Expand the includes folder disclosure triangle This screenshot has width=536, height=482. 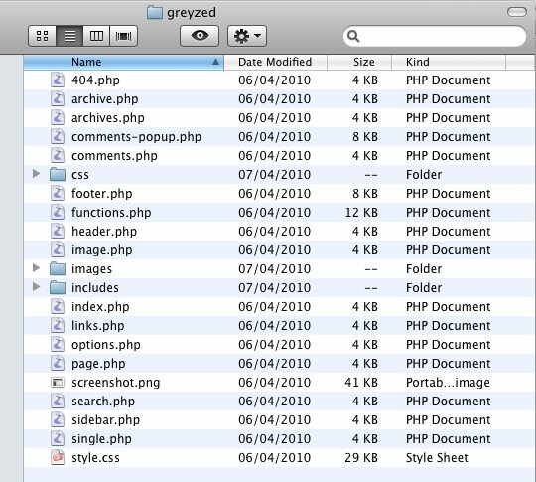36,287
